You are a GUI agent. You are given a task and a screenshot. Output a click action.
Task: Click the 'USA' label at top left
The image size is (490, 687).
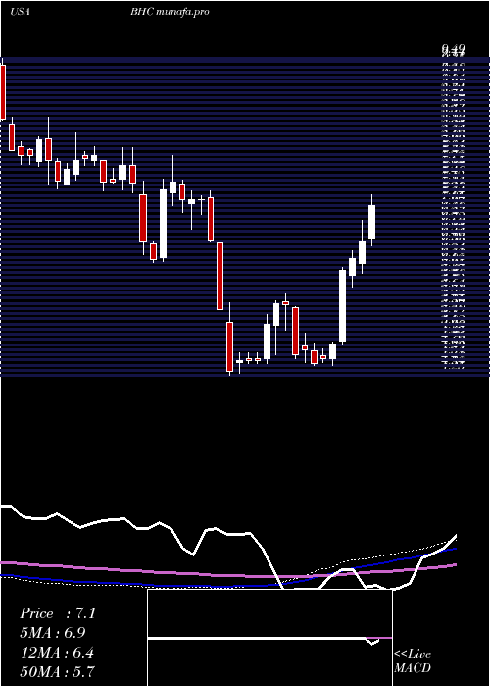(x=20, y=12)
